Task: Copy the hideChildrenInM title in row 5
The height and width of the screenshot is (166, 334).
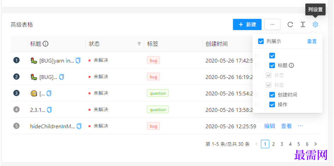Action: point(79,126)
